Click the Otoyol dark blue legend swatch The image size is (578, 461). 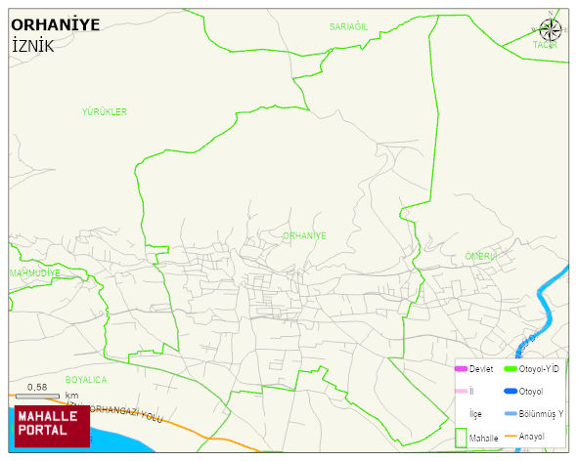511,392
